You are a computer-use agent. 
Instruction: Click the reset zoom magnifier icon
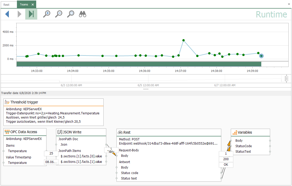point(71,14)
